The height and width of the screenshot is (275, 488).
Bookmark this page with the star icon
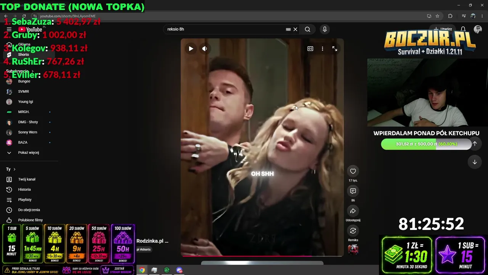click(437, 16)
